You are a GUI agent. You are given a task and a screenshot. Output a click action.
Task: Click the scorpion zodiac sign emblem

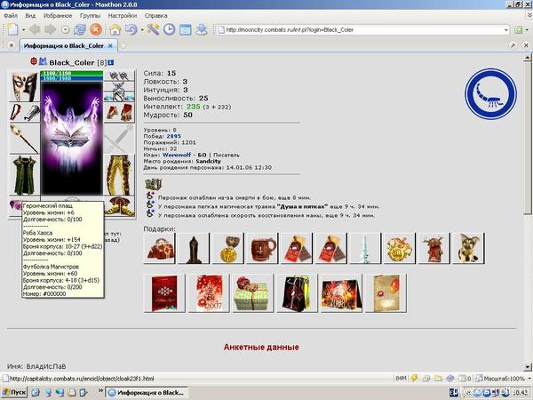coord(490,94)
